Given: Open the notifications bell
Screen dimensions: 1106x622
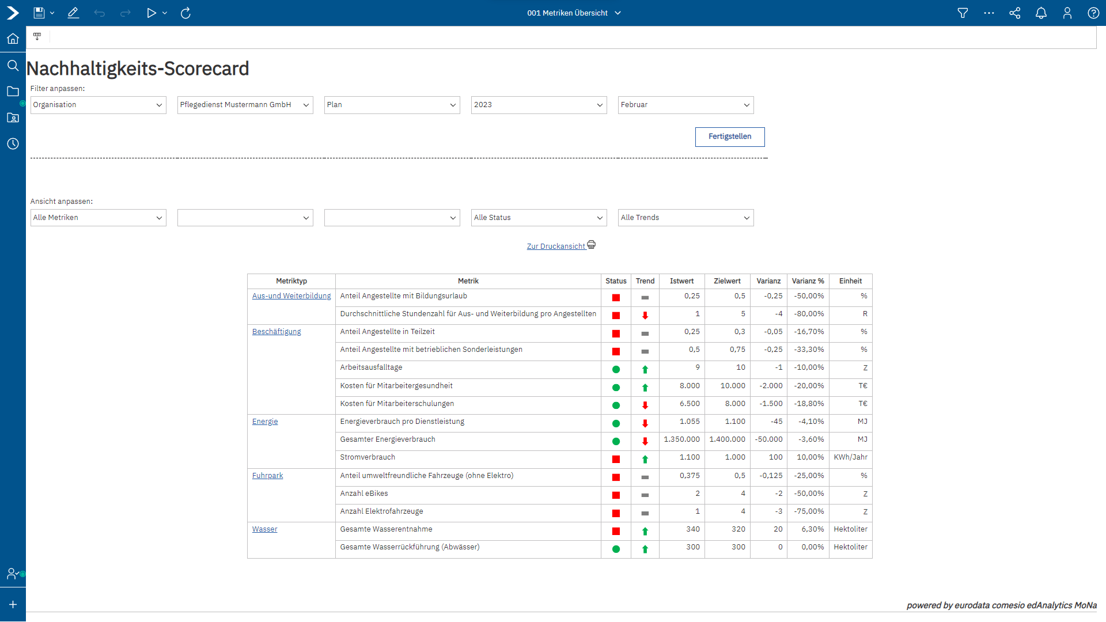Looking at the screenshot, I should 1041,13.
